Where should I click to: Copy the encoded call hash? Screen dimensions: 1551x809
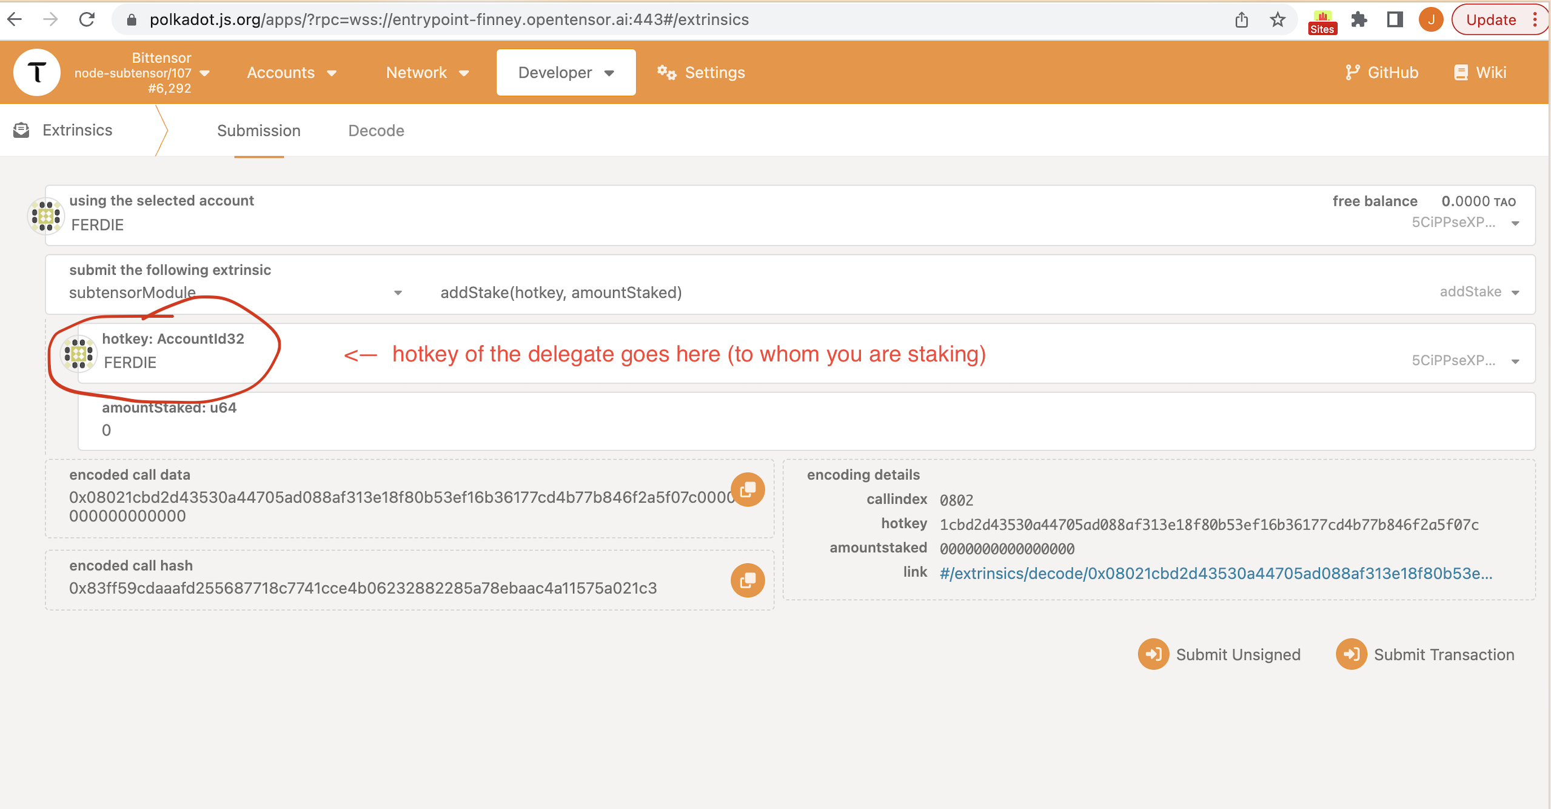[x=748, y=580]
